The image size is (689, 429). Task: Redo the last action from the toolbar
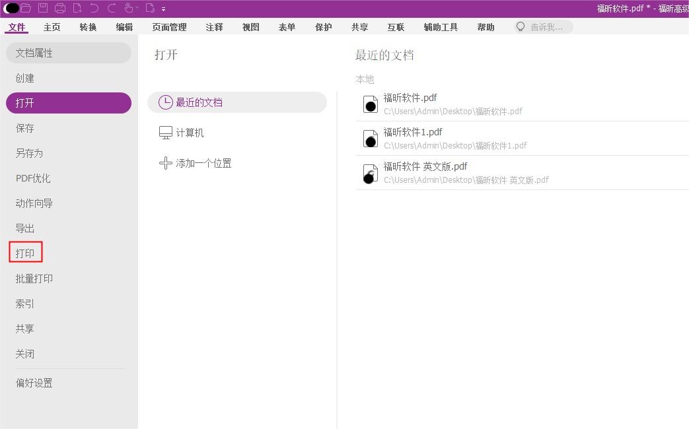[x=112, y=9]
